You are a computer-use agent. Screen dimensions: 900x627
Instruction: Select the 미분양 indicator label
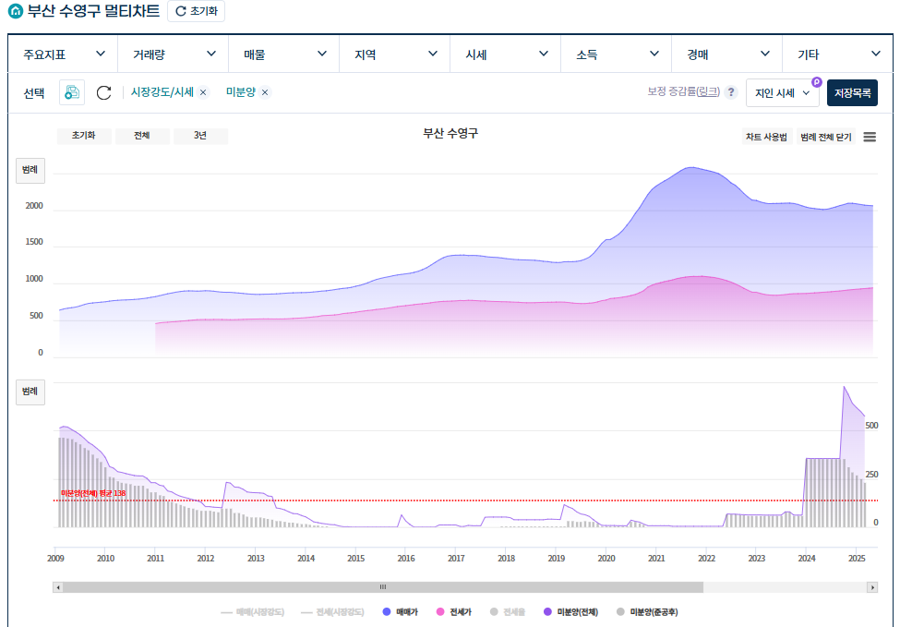click(241, 91)
